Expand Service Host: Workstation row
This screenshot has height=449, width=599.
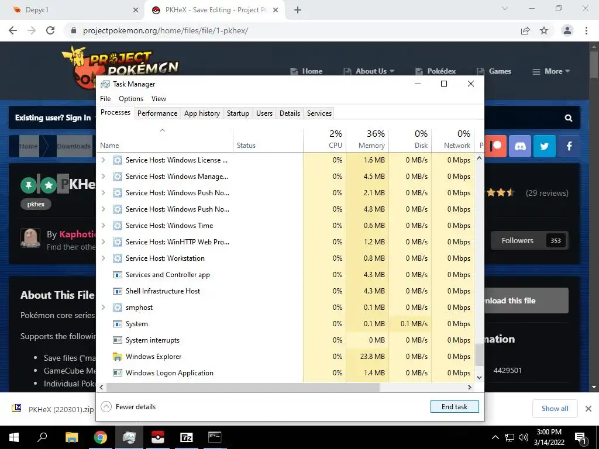click(x=103, y=258)
